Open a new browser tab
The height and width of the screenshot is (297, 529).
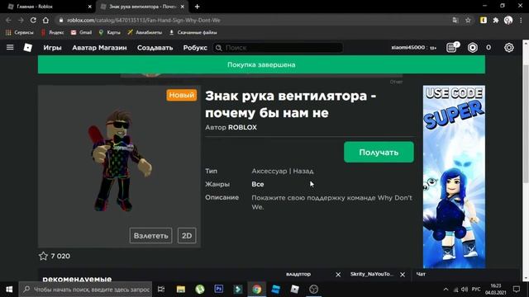197,7
